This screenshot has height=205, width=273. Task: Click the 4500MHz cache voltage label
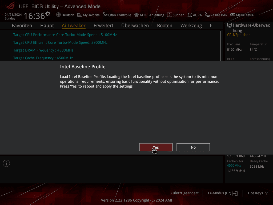click(234, 165)
